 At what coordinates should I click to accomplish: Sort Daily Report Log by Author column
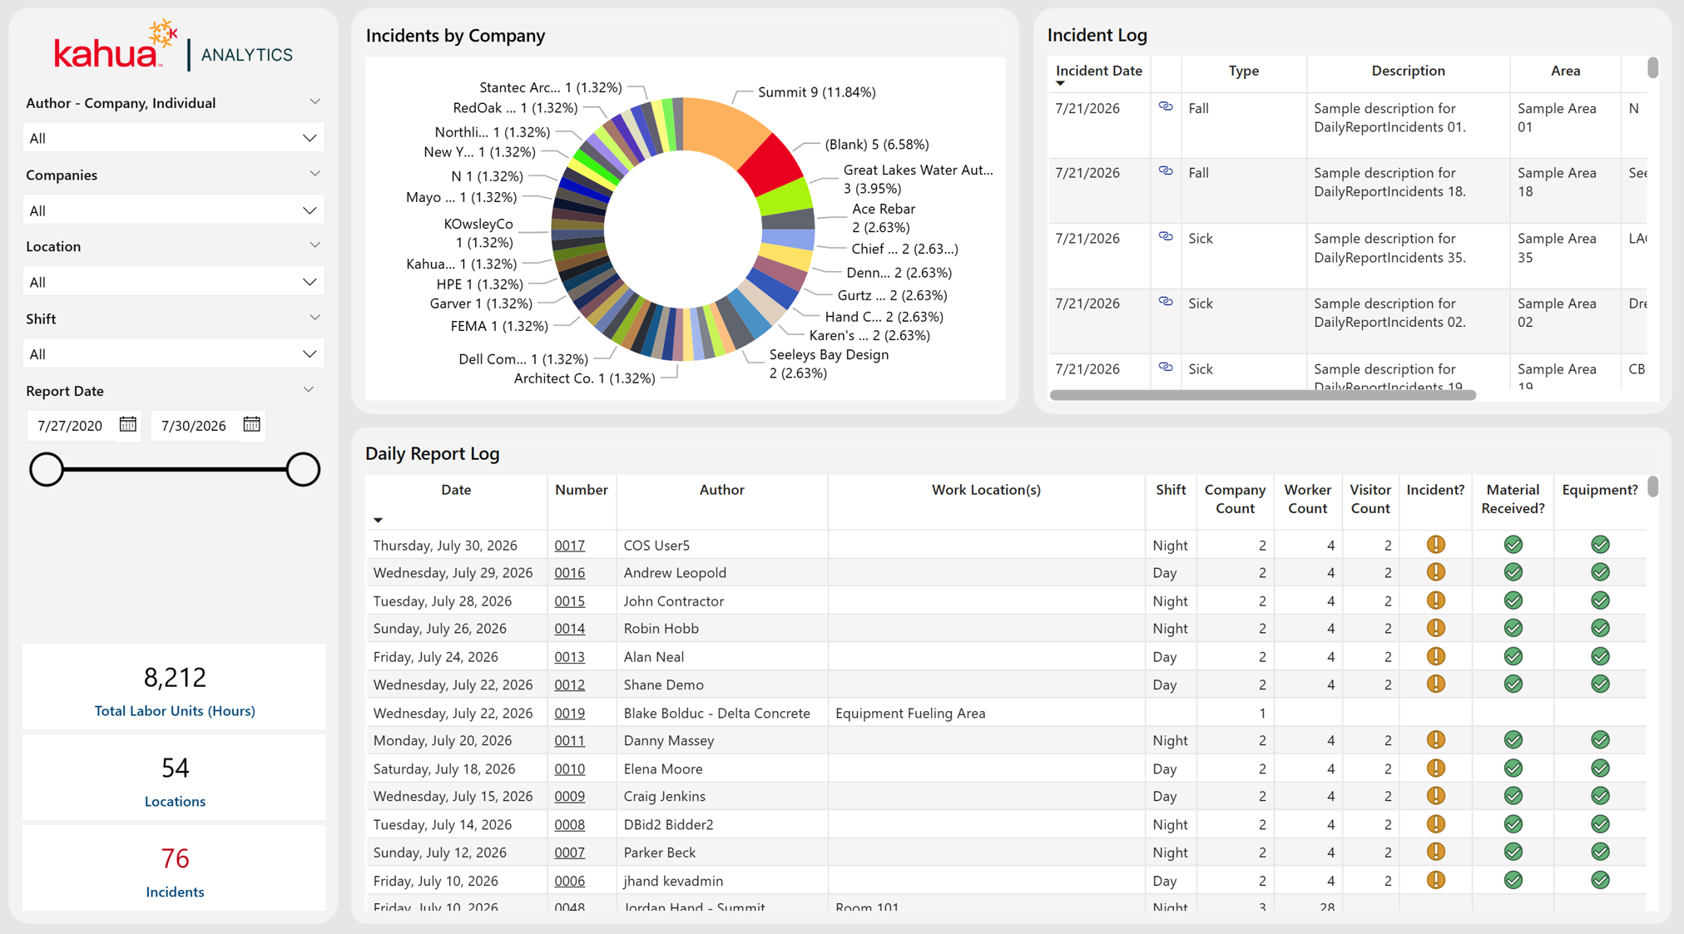(721, 490)
